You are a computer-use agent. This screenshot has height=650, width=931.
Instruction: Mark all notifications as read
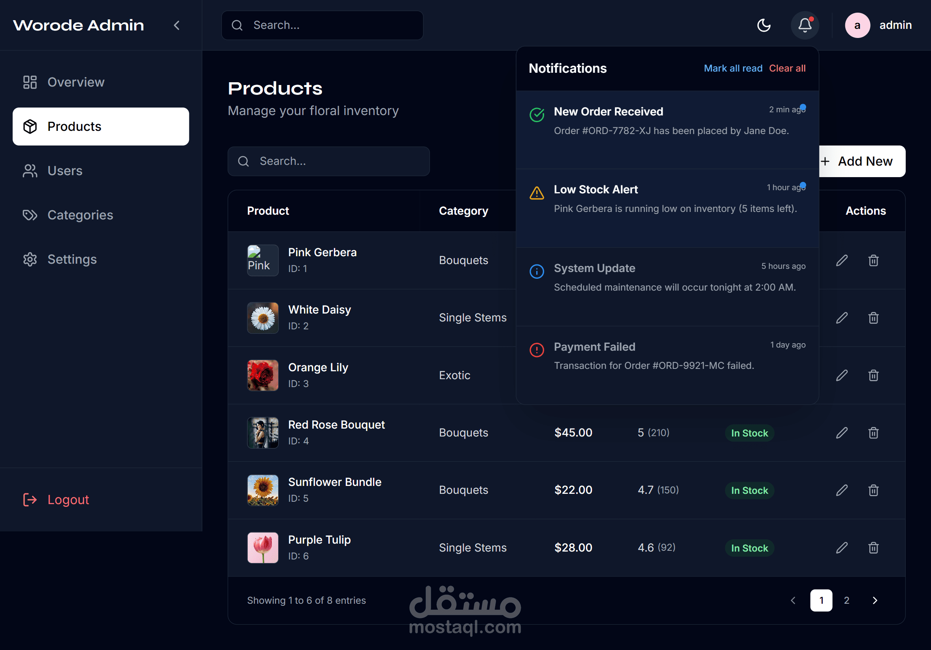click(x=733, y=68)
